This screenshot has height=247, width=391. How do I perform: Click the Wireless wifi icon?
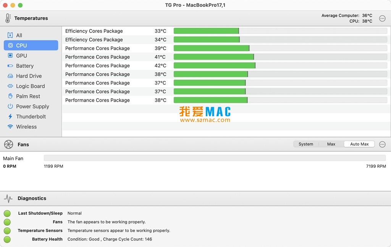tap(10, 127)
